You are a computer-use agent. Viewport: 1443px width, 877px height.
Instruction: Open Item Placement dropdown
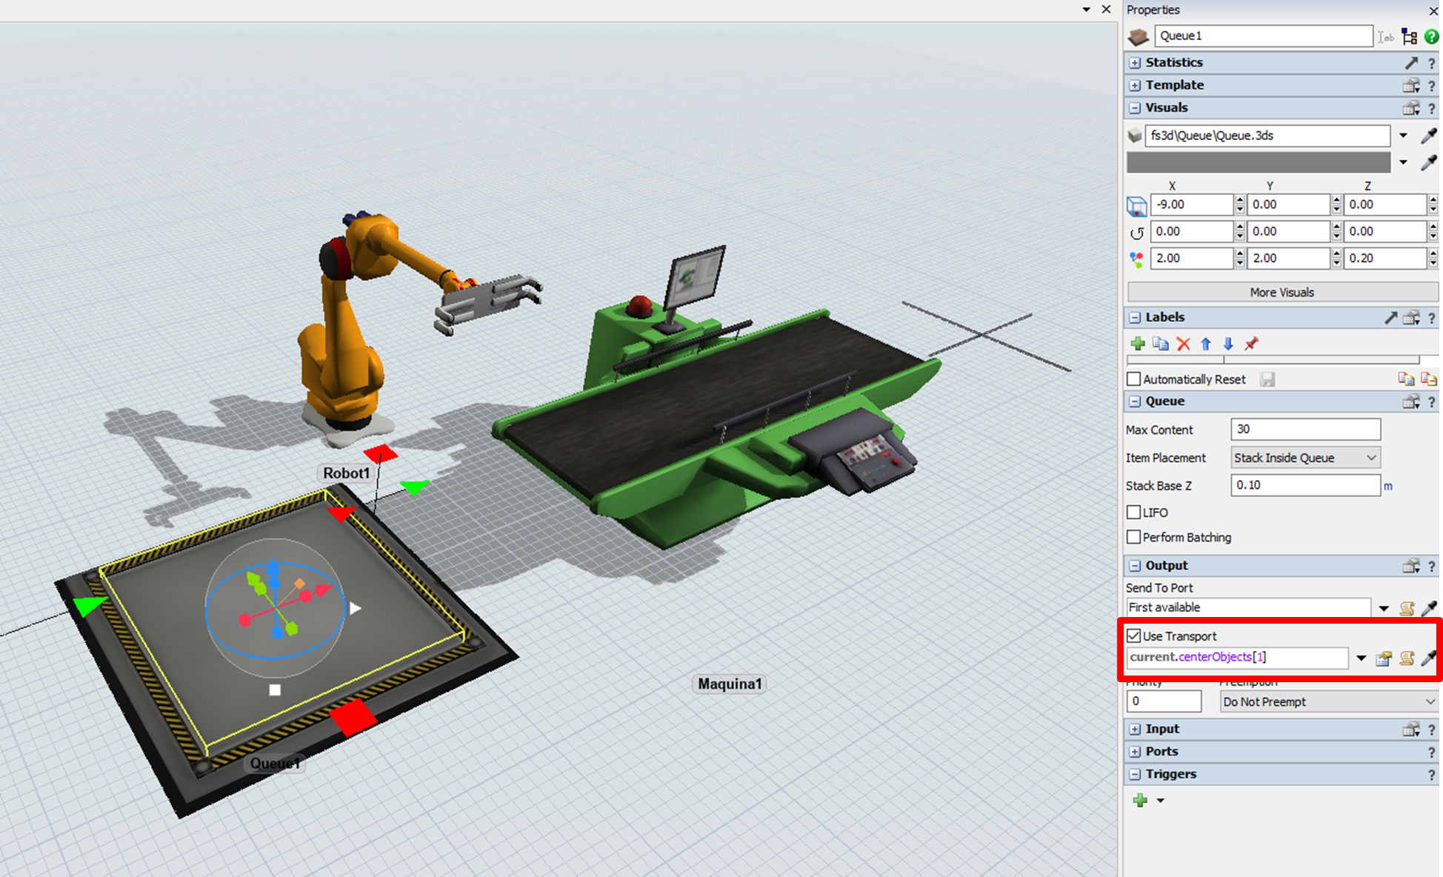(x=1305, y=458)
